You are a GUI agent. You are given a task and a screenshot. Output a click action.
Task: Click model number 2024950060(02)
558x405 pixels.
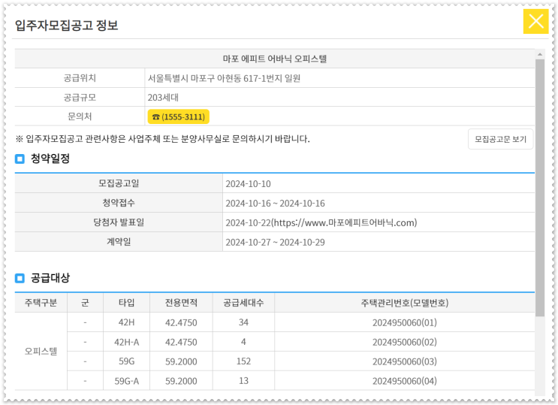405,343
